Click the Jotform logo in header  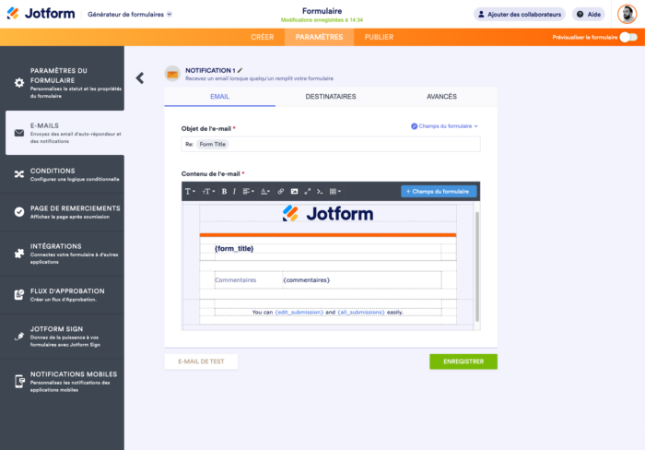click(41, 14)
